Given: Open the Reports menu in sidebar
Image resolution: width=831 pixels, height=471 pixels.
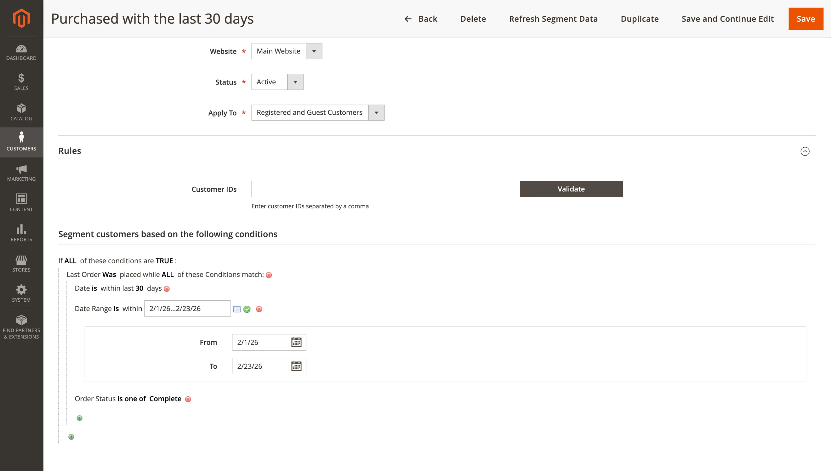Looking at the screenshot, I should pos(21,233).
